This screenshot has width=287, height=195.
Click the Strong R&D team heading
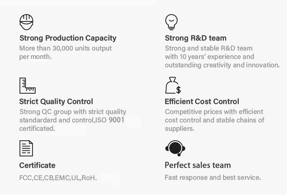click(x=196, y=38)
